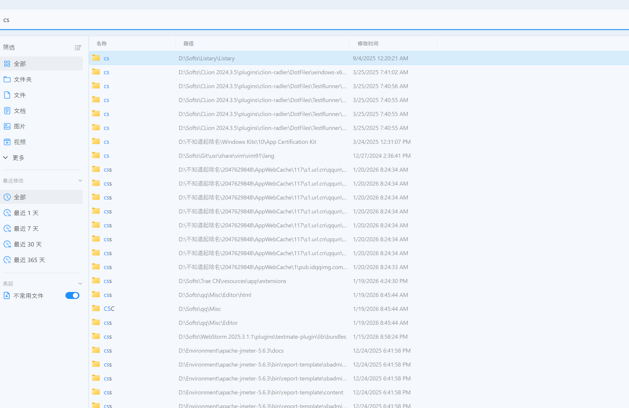
Task: Select 最近 30 天 time filter
Action: pyautogui.click(x=28, y=244)
